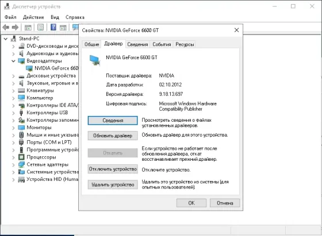Open the Действие menu
Screen dimensions: 322x236
pyautogui.click(x=33, y=17)
